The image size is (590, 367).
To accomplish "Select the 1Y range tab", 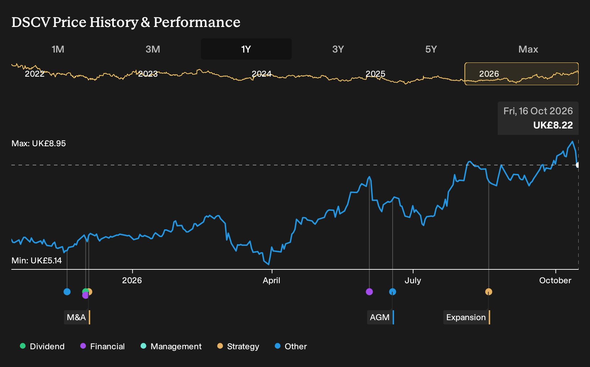I will coord(246,49).
